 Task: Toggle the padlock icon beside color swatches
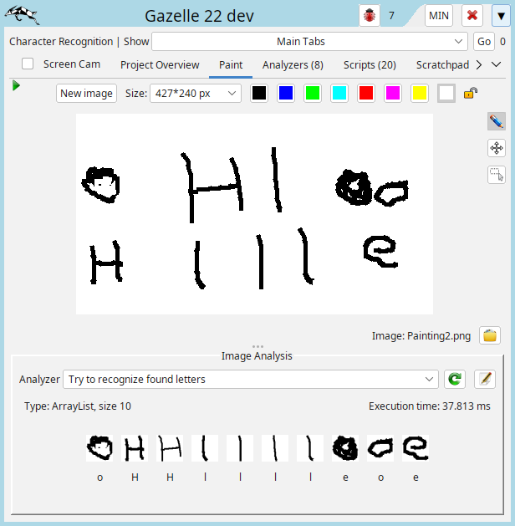pos(471,94)
